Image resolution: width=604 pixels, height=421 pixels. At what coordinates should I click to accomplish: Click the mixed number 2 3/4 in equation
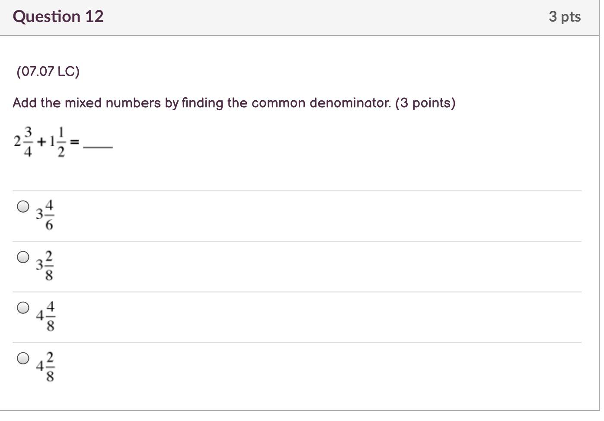pos(24,141)
